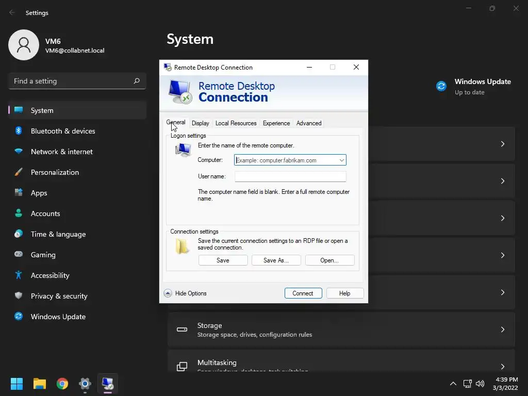Image resolution: width=528 pixels, height=396 pixels.
Task: Launch Google Chrome from taskbar
Action: coord(62,384)
